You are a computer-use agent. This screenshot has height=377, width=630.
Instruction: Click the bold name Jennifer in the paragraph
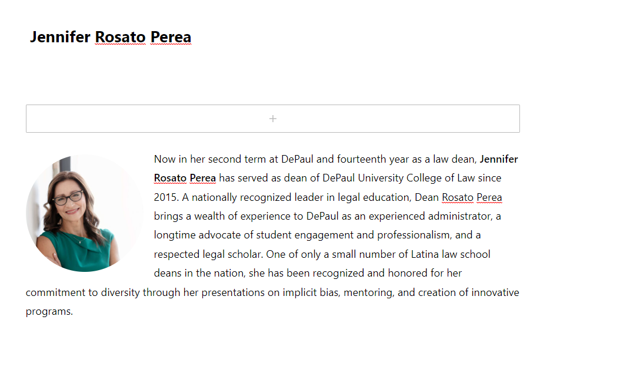499,159
